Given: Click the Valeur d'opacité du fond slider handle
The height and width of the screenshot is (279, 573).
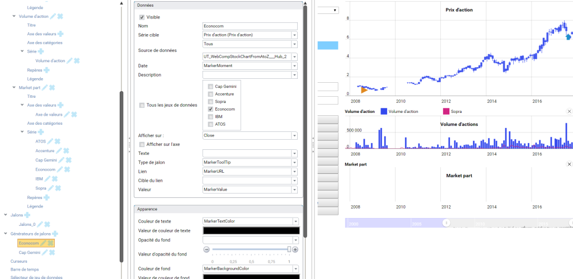Looking at the screenshot, I should pyautogui.click(x=289, y=249).
